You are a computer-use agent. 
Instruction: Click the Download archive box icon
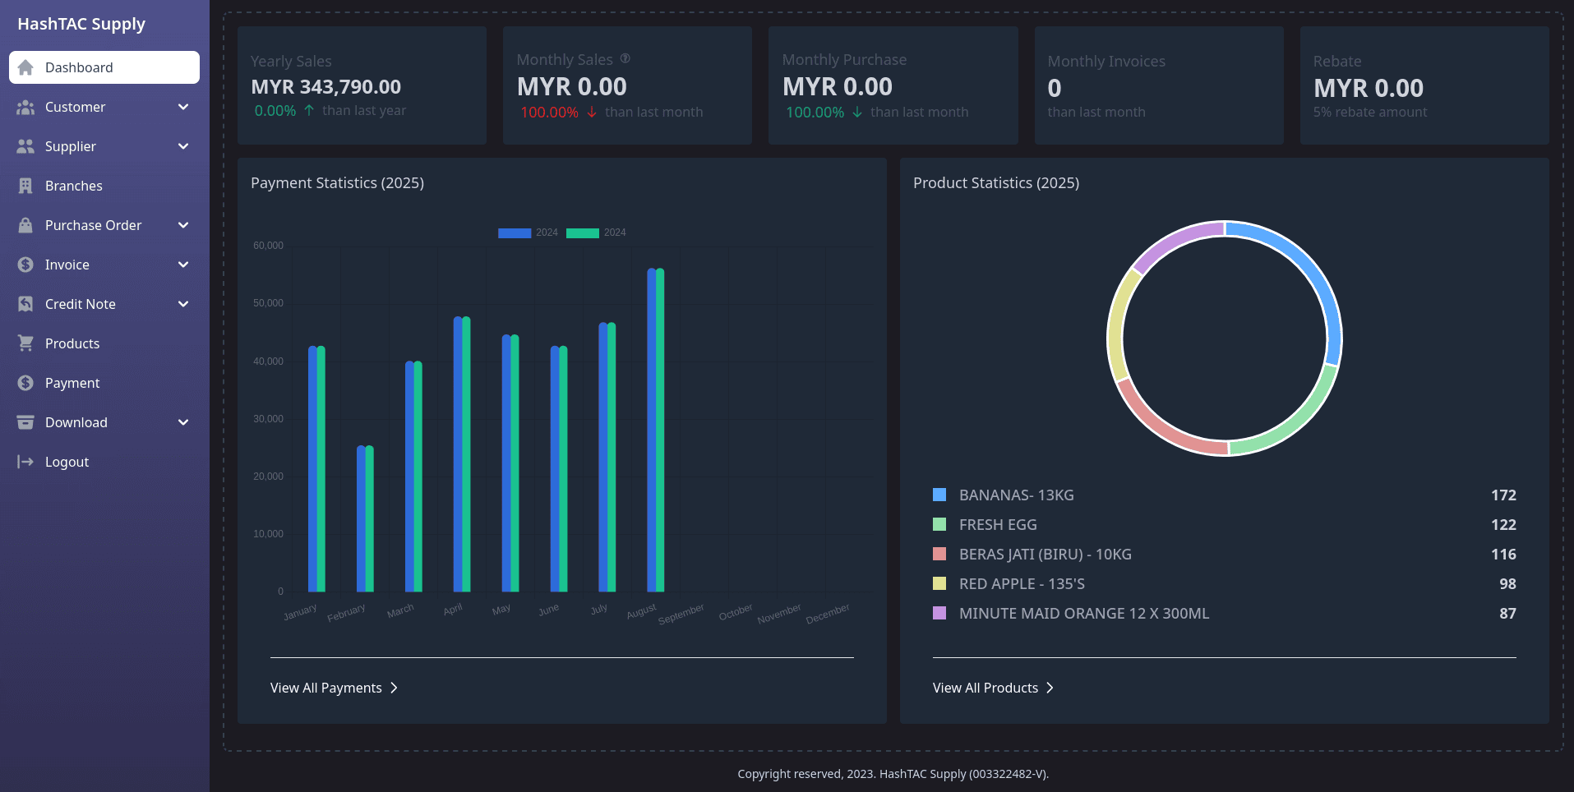pos(25,422)
